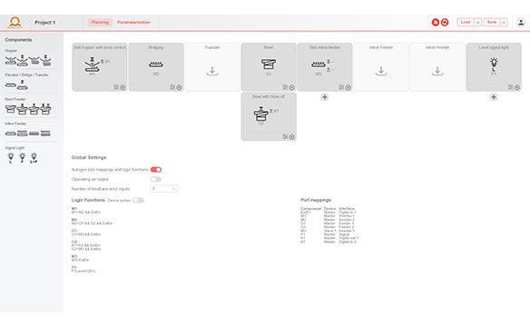530x327 pixels.
Task: Select the third Inline Feeder icon
Action: [34, 134]
